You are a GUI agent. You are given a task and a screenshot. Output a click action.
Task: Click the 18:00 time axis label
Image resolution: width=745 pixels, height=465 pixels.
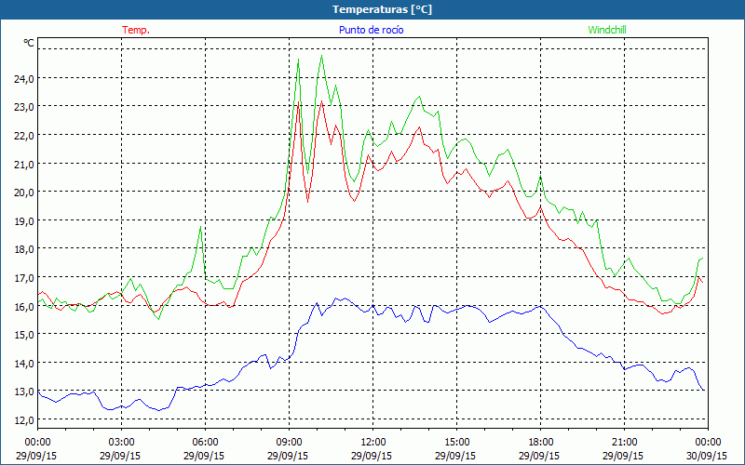[x=541, y=443]
